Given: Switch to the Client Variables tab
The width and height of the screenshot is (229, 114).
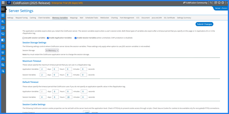Looking at the screenshot, I should coord(44,18).
